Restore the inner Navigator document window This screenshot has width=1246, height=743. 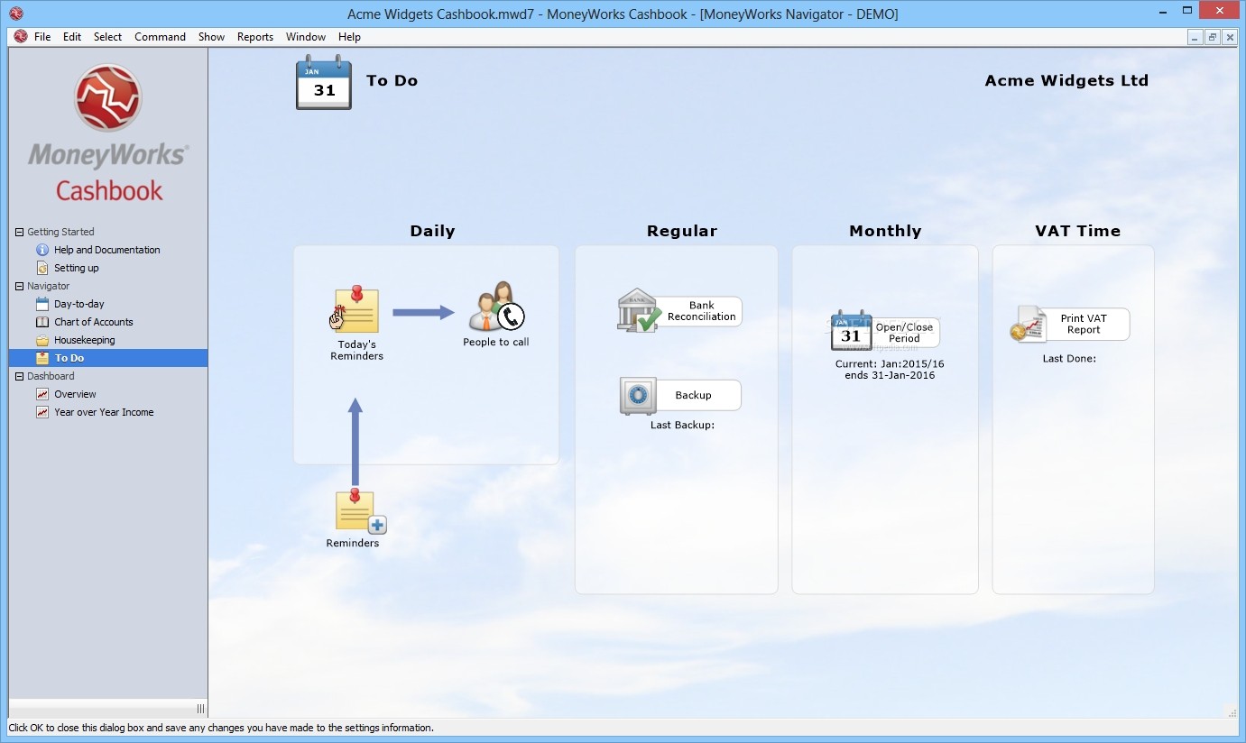point(1212,37)
